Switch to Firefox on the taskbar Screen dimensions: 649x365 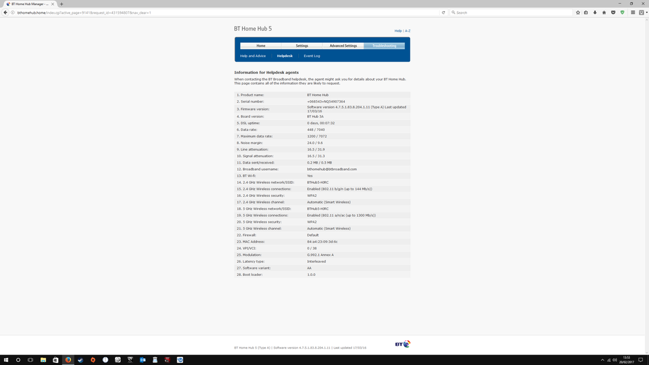[68, 360]
